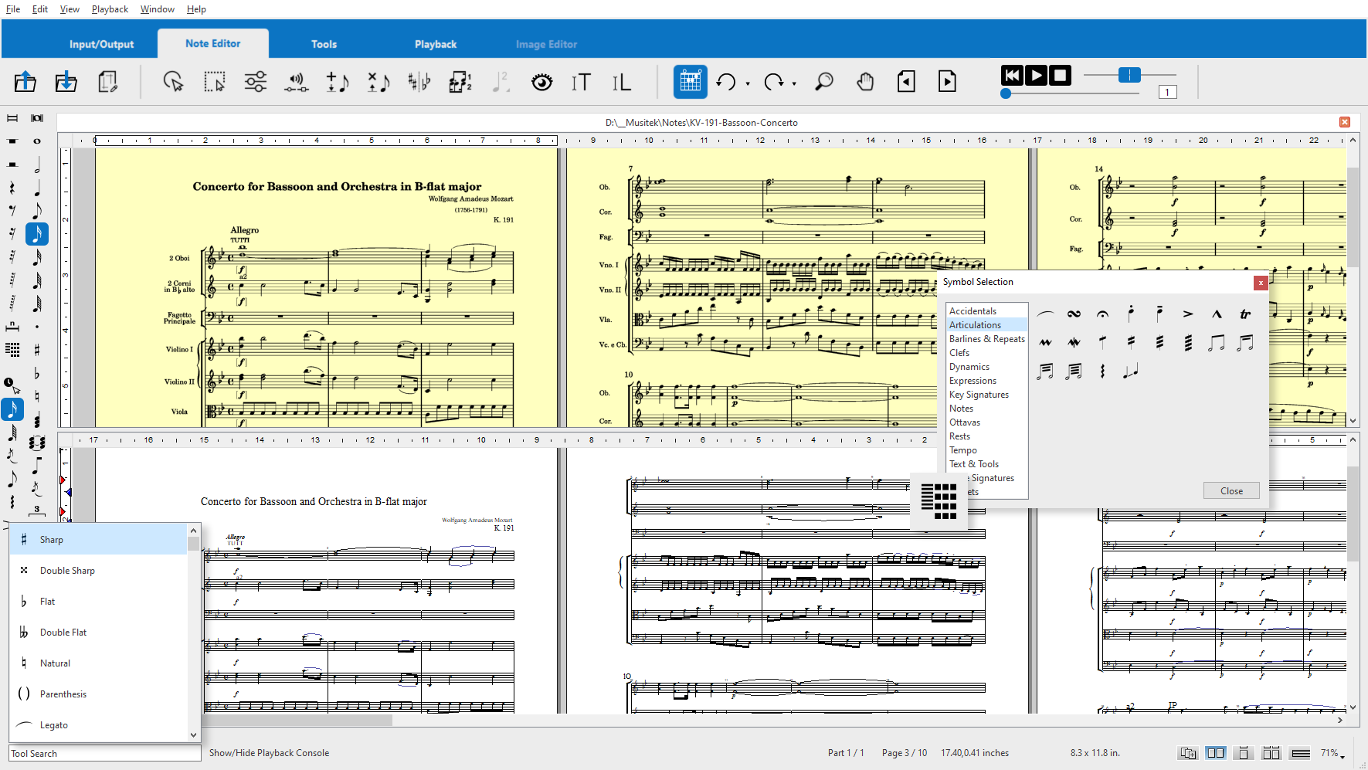Screen dimensions: 1368x770
Task: Click the undo arrow icon
Action: [726, 81]
